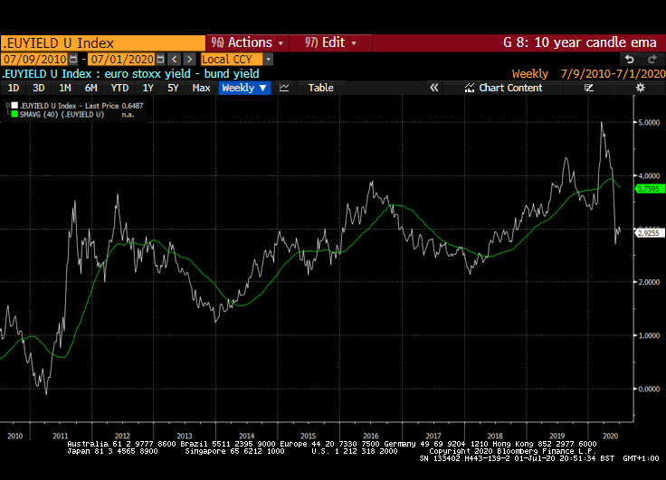Click the white legend swatch for .EUYIELD U Index

click(x=14, y=106)
